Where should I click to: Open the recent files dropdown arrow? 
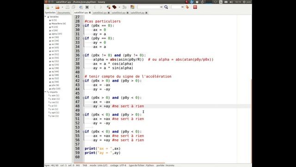62,7
